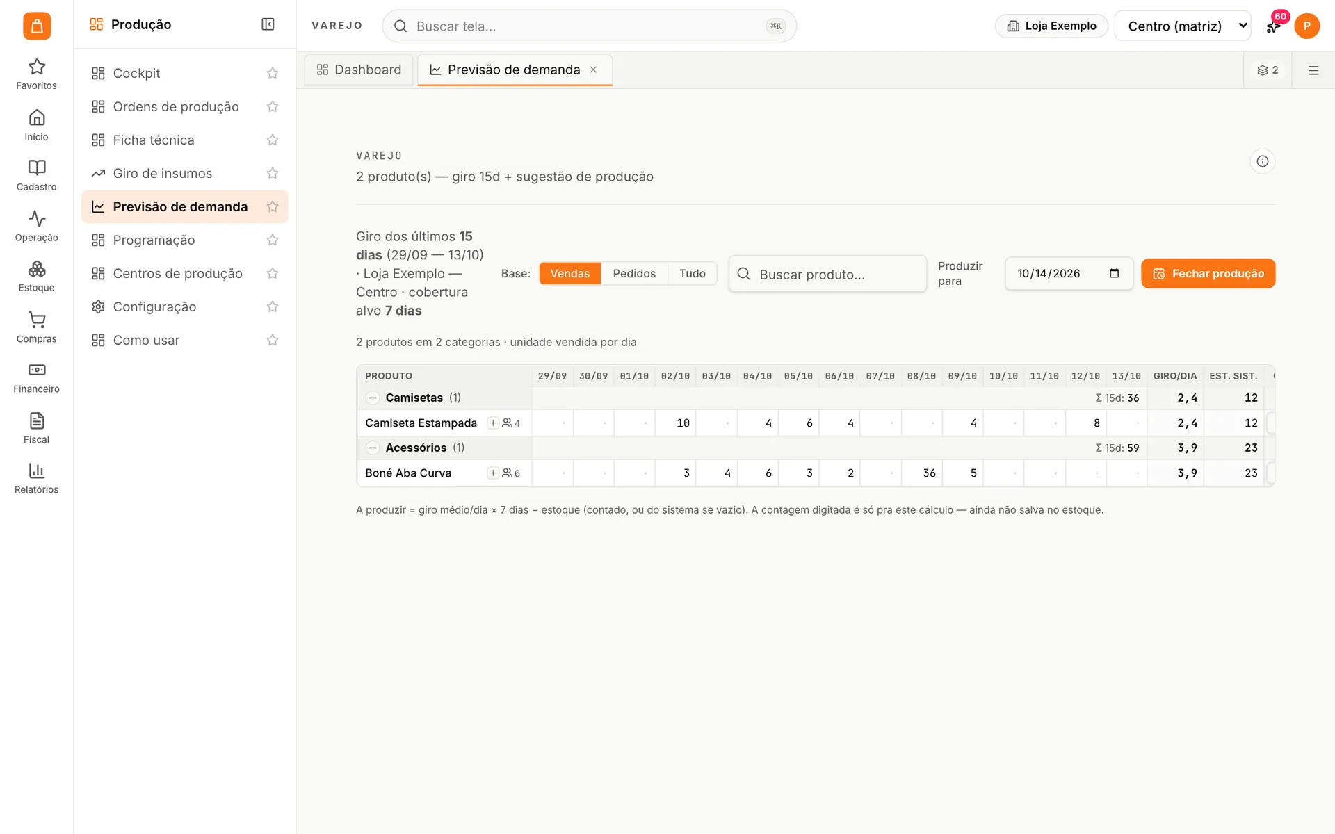1335x834 pixels.
Task: Switch to the Dashboard tab
Action: 359,69
